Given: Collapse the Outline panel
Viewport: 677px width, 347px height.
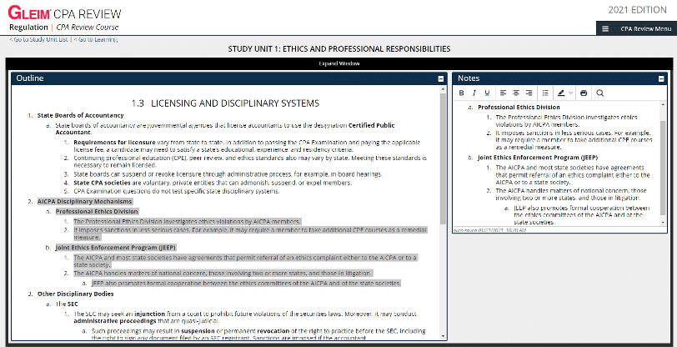Looking at the screenshot, I should point(441,78).
